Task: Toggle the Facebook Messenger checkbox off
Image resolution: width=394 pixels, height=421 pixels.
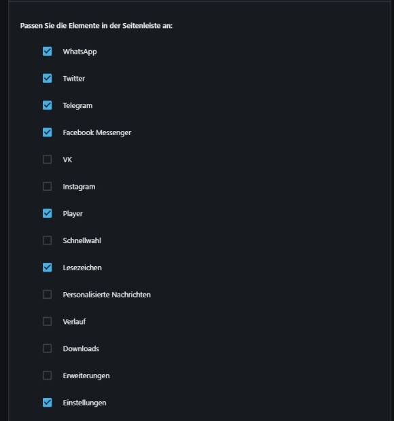Action: tap(48, 132)
